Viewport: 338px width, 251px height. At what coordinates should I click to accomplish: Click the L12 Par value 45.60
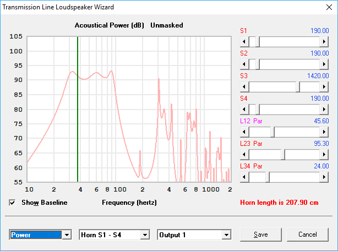(x=321, y=121)
